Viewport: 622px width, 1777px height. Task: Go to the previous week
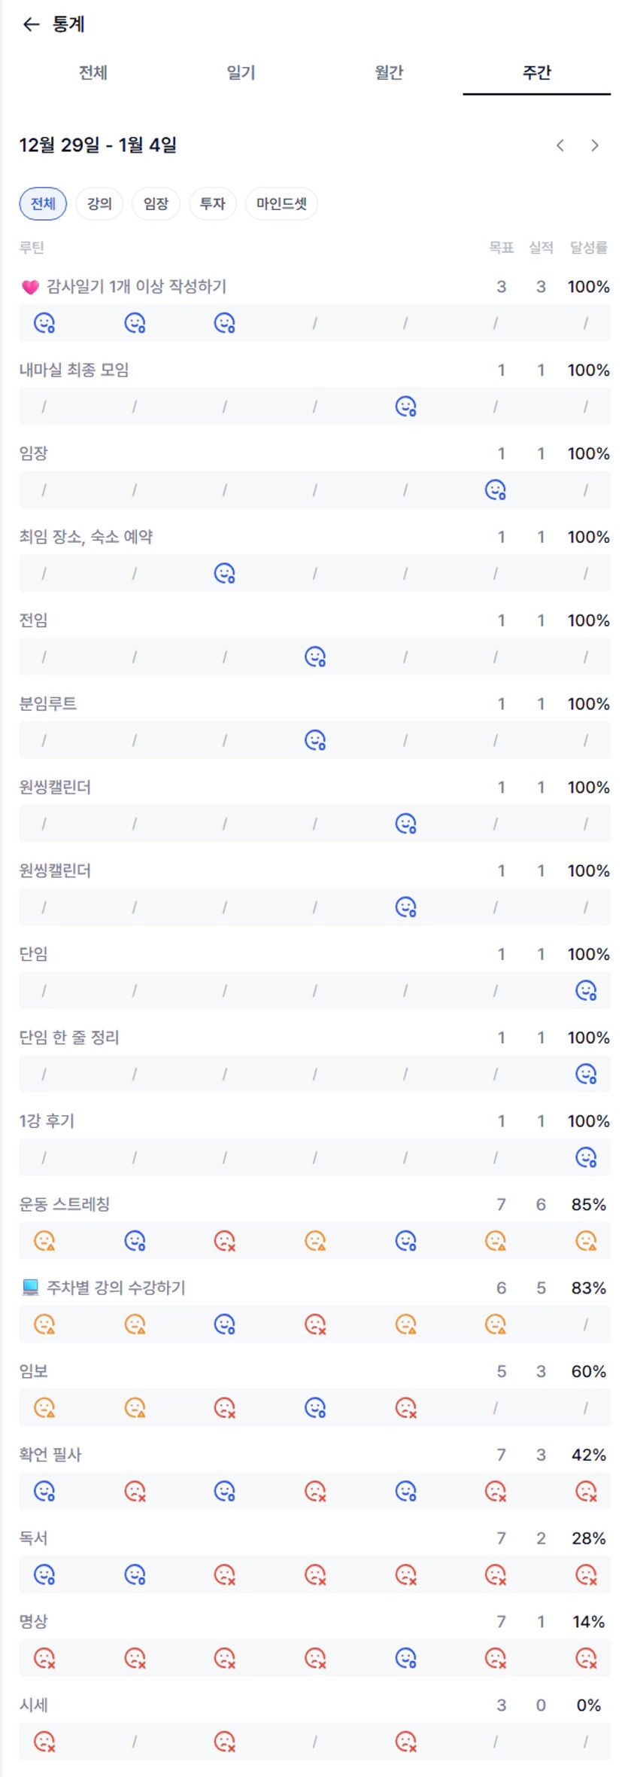(x=560, y=145)
